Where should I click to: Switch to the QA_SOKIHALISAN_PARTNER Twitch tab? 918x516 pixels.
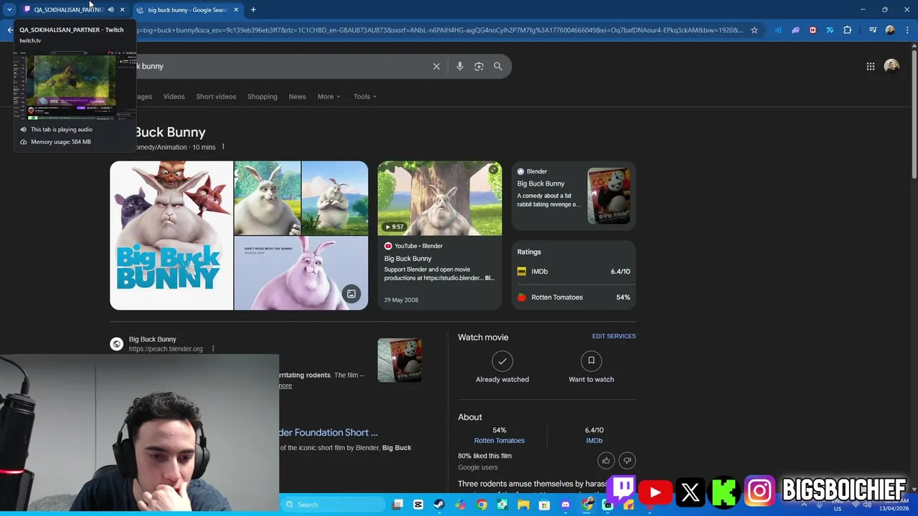point(68,9)
